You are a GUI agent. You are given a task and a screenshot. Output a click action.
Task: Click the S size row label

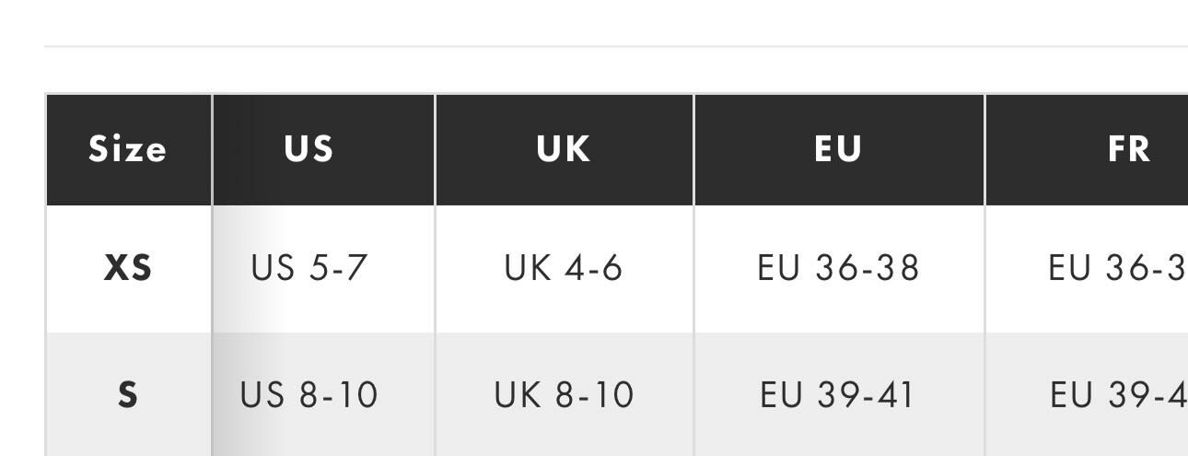tap(128, 394)
